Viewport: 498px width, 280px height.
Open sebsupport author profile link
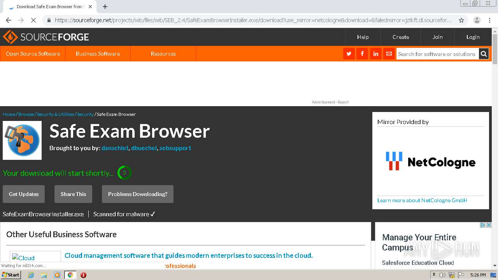175,148
